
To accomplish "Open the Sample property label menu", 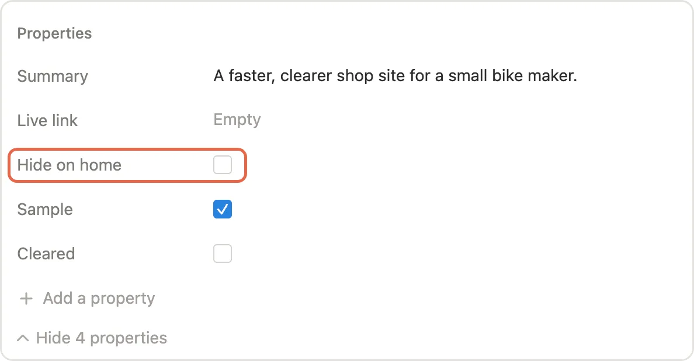I will pos(45,209).
